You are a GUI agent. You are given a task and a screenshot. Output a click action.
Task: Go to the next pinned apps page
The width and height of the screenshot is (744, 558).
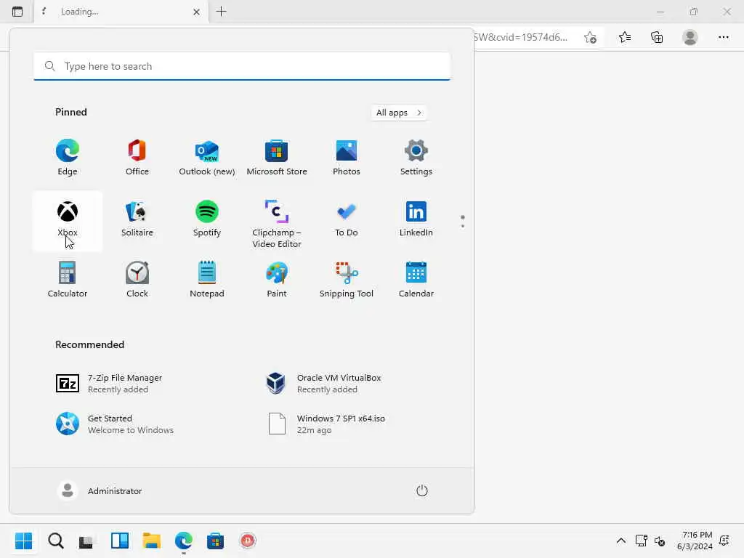tap(463, 226)
